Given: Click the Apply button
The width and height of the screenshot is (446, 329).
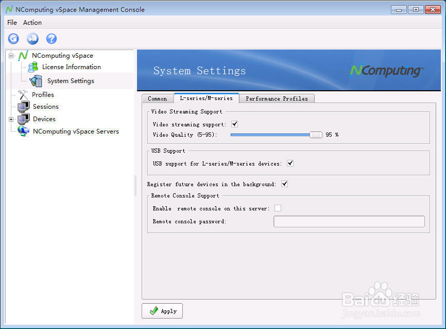Looking at the screenshot, I should pyautogui.click(x=162, y=311).
